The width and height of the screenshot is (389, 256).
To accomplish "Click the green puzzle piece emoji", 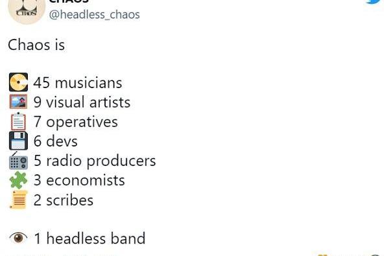I will 18,180.
